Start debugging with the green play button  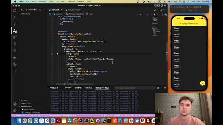[x=26, y=10]
